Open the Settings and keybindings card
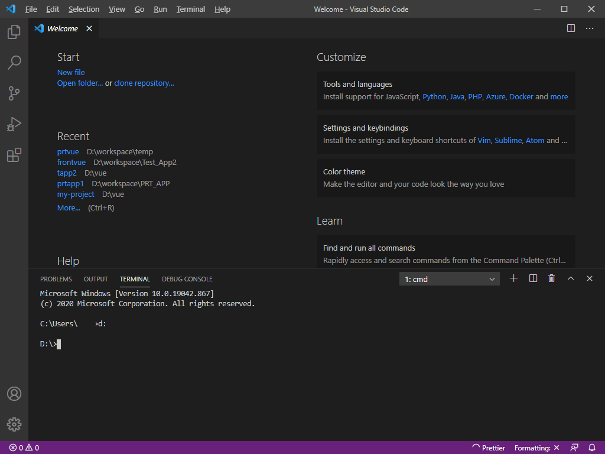The height and width of the screenshot is (454, 605). (x=446, y=134)
